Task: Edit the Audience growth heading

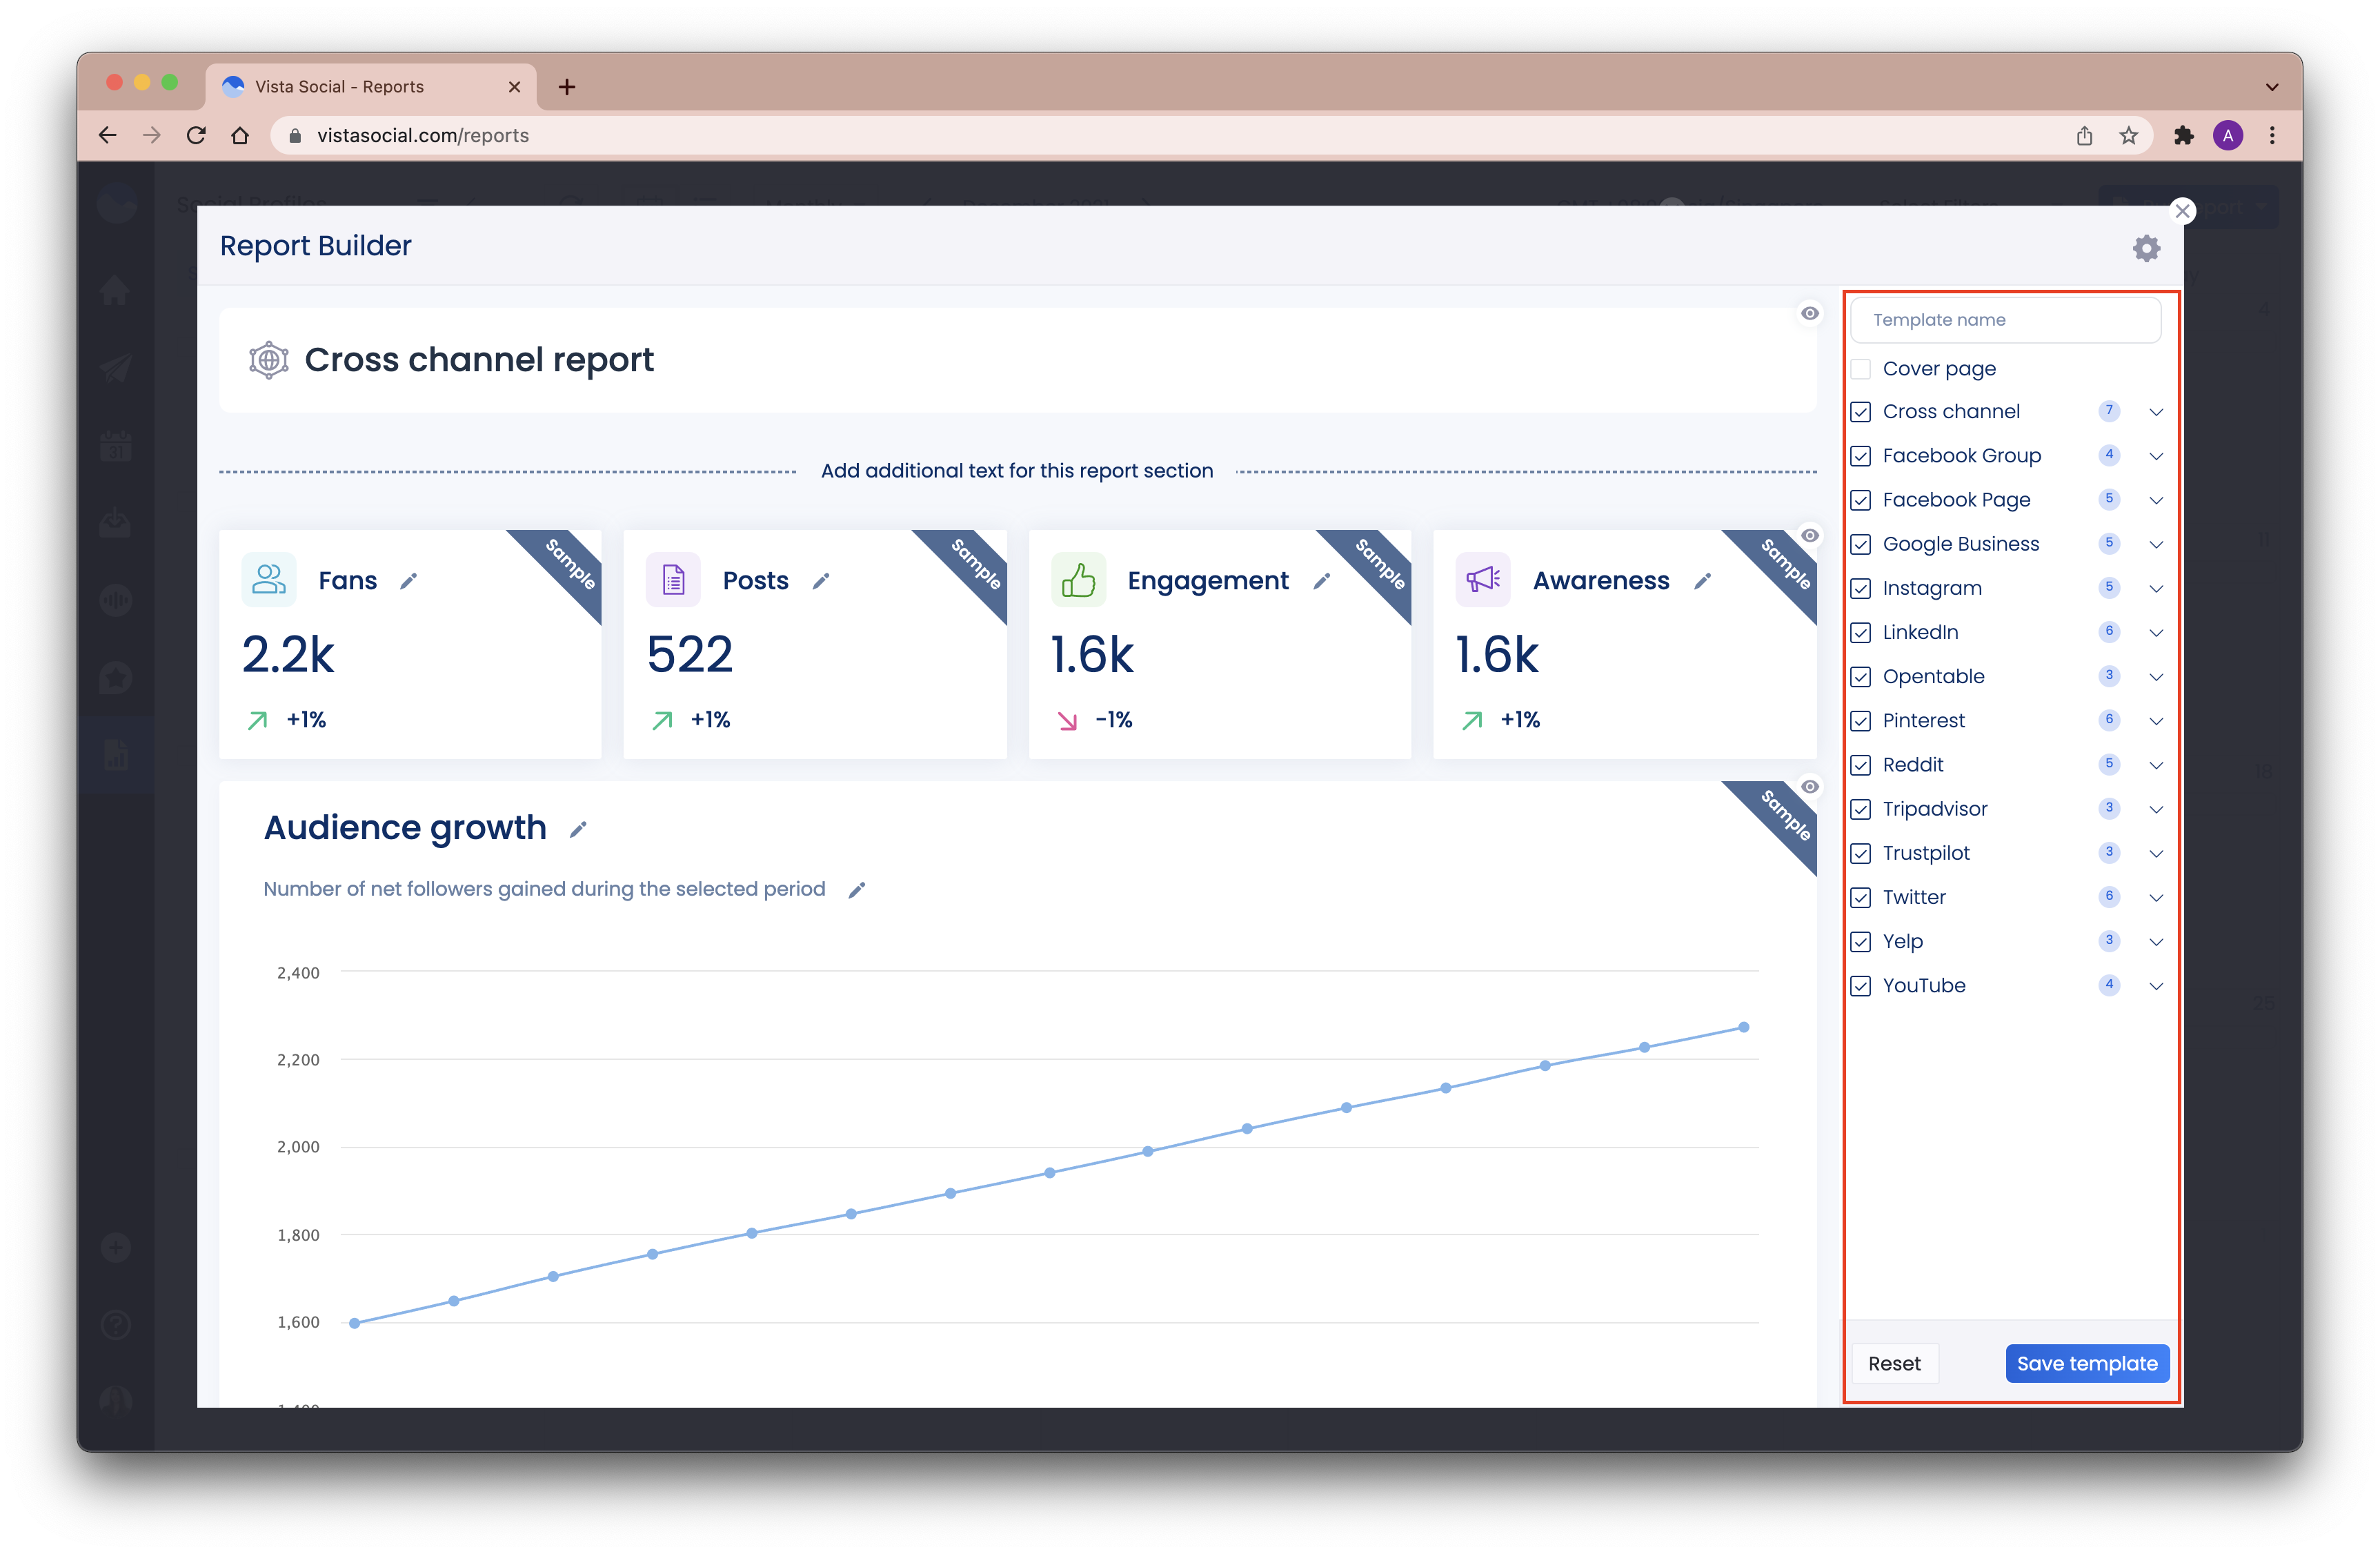Action: point(578,829)
